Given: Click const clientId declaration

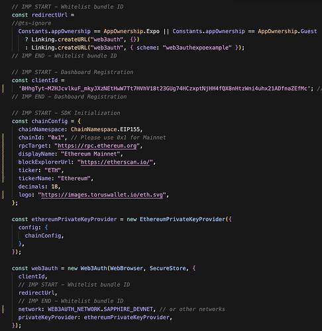Looking at the screenshot, I should [38, 80].
